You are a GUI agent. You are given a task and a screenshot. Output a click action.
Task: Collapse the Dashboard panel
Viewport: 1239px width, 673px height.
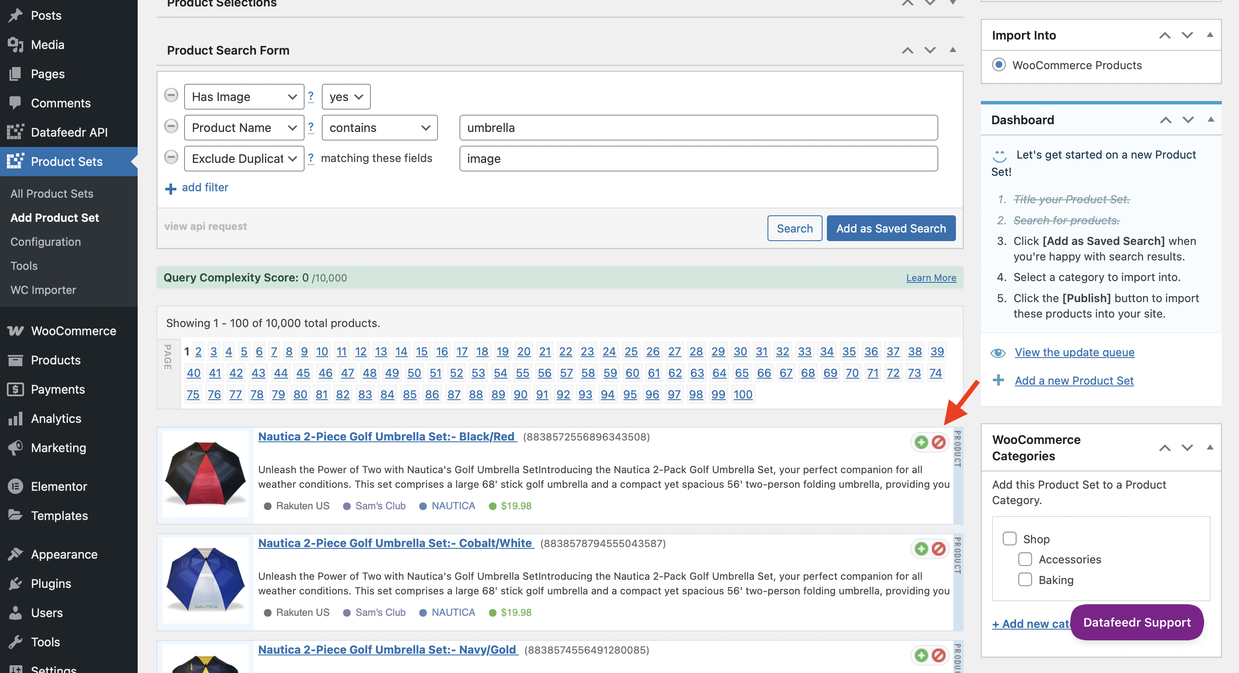coord(1211,119)
